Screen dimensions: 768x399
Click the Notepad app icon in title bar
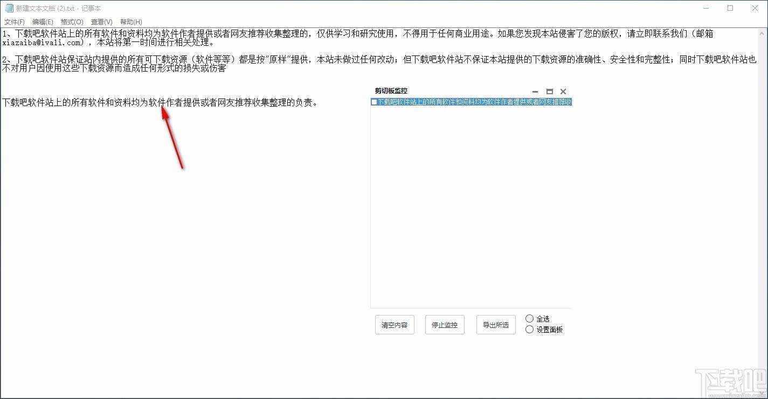pyautogui.click(x=9, y=8)
